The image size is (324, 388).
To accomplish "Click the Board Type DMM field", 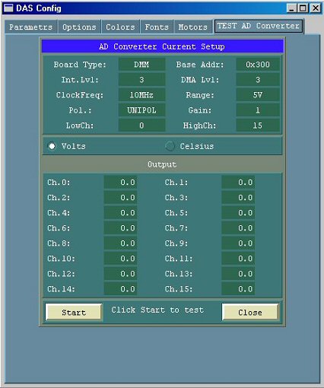I will pos(141,65).
